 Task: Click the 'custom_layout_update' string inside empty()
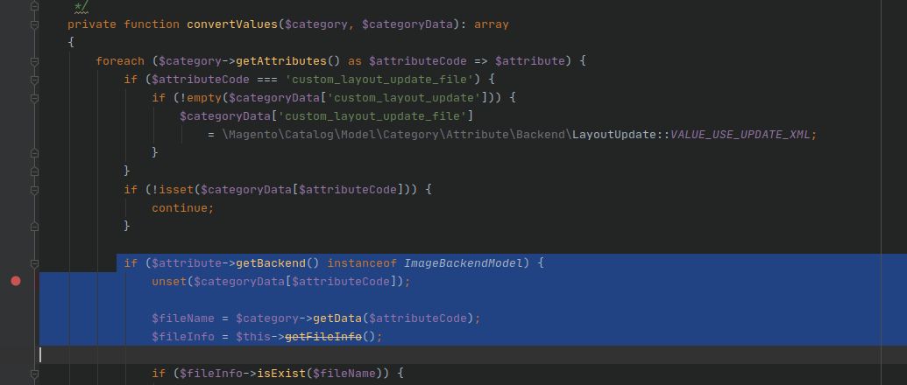(405, 98)
